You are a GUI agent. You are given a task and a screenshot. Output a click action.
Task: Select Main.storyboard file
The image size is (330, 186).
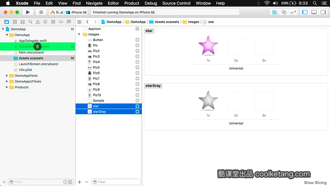(x=38, y=52)
